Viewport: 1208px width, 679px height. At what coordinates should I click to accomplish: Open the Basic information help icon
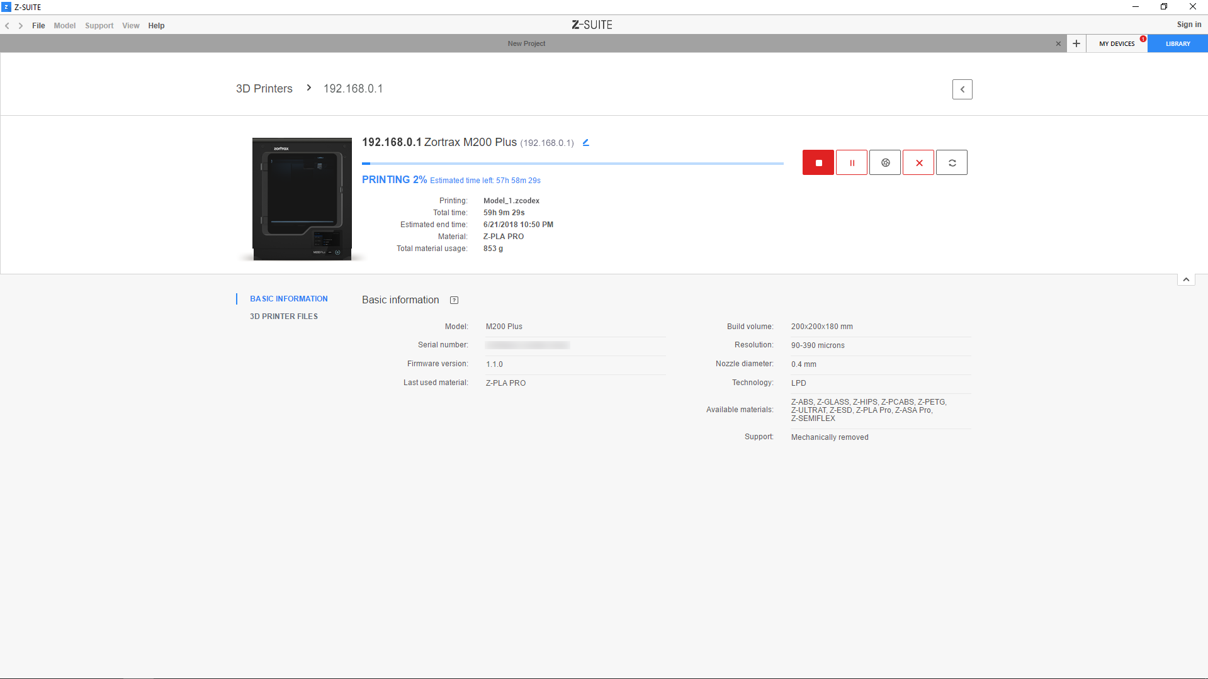point(454,300)
